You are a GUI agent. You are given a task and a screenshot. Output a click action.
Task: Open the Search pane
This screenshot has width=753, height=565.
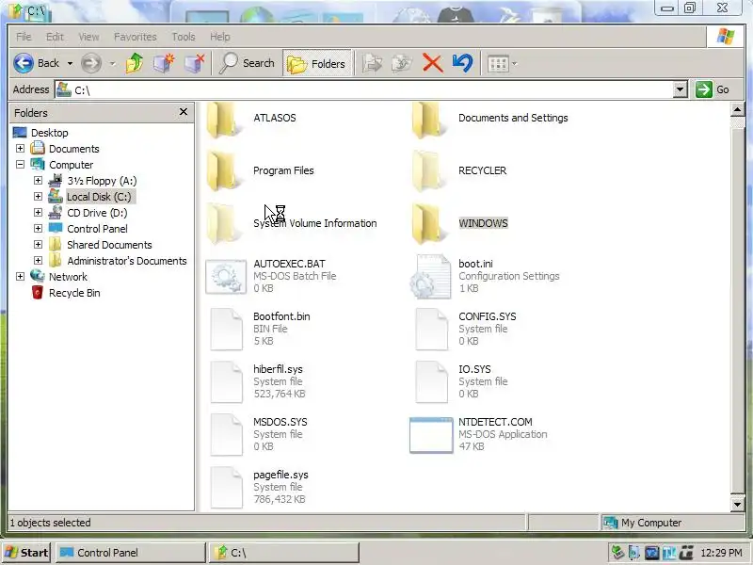[x=247, y=63]
